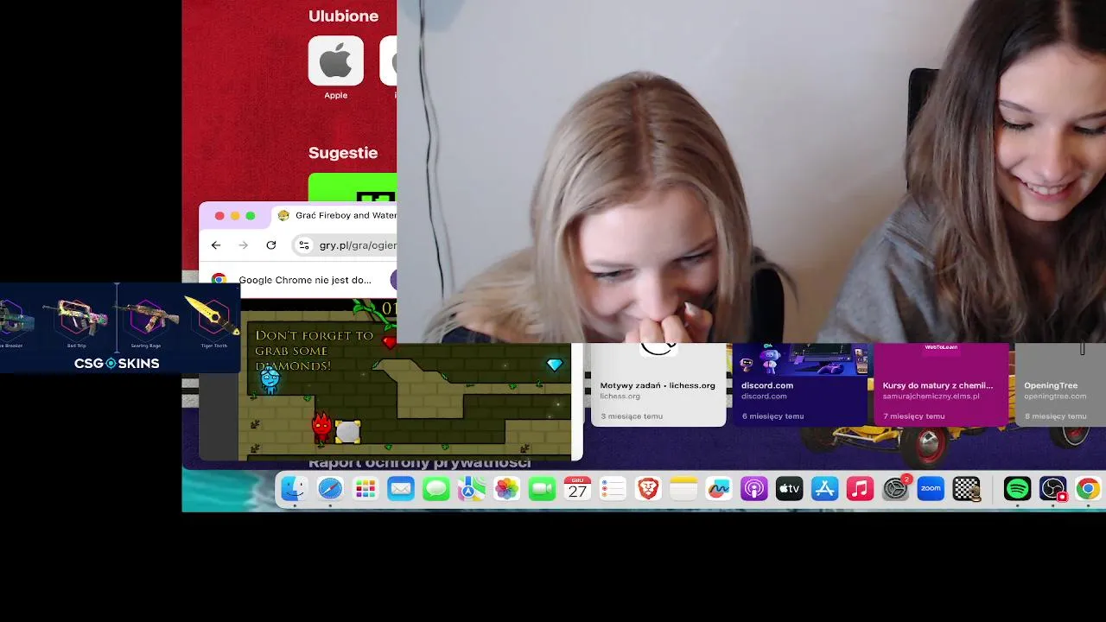Screen dimensions: 1106x622
Task: Open the App Store from the Dock
Action: 824,490
